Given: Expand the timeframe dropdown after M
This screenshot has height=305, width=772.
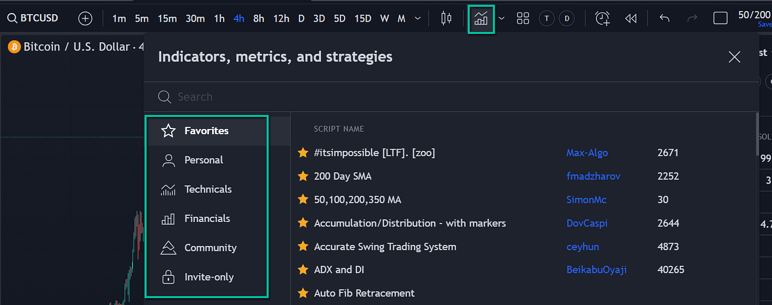Looking at the screenshot, I should click(x=418, y=18).
